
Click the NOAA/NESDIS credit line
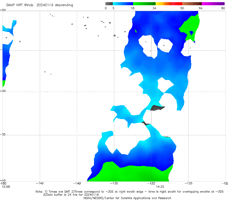(127, 198)
